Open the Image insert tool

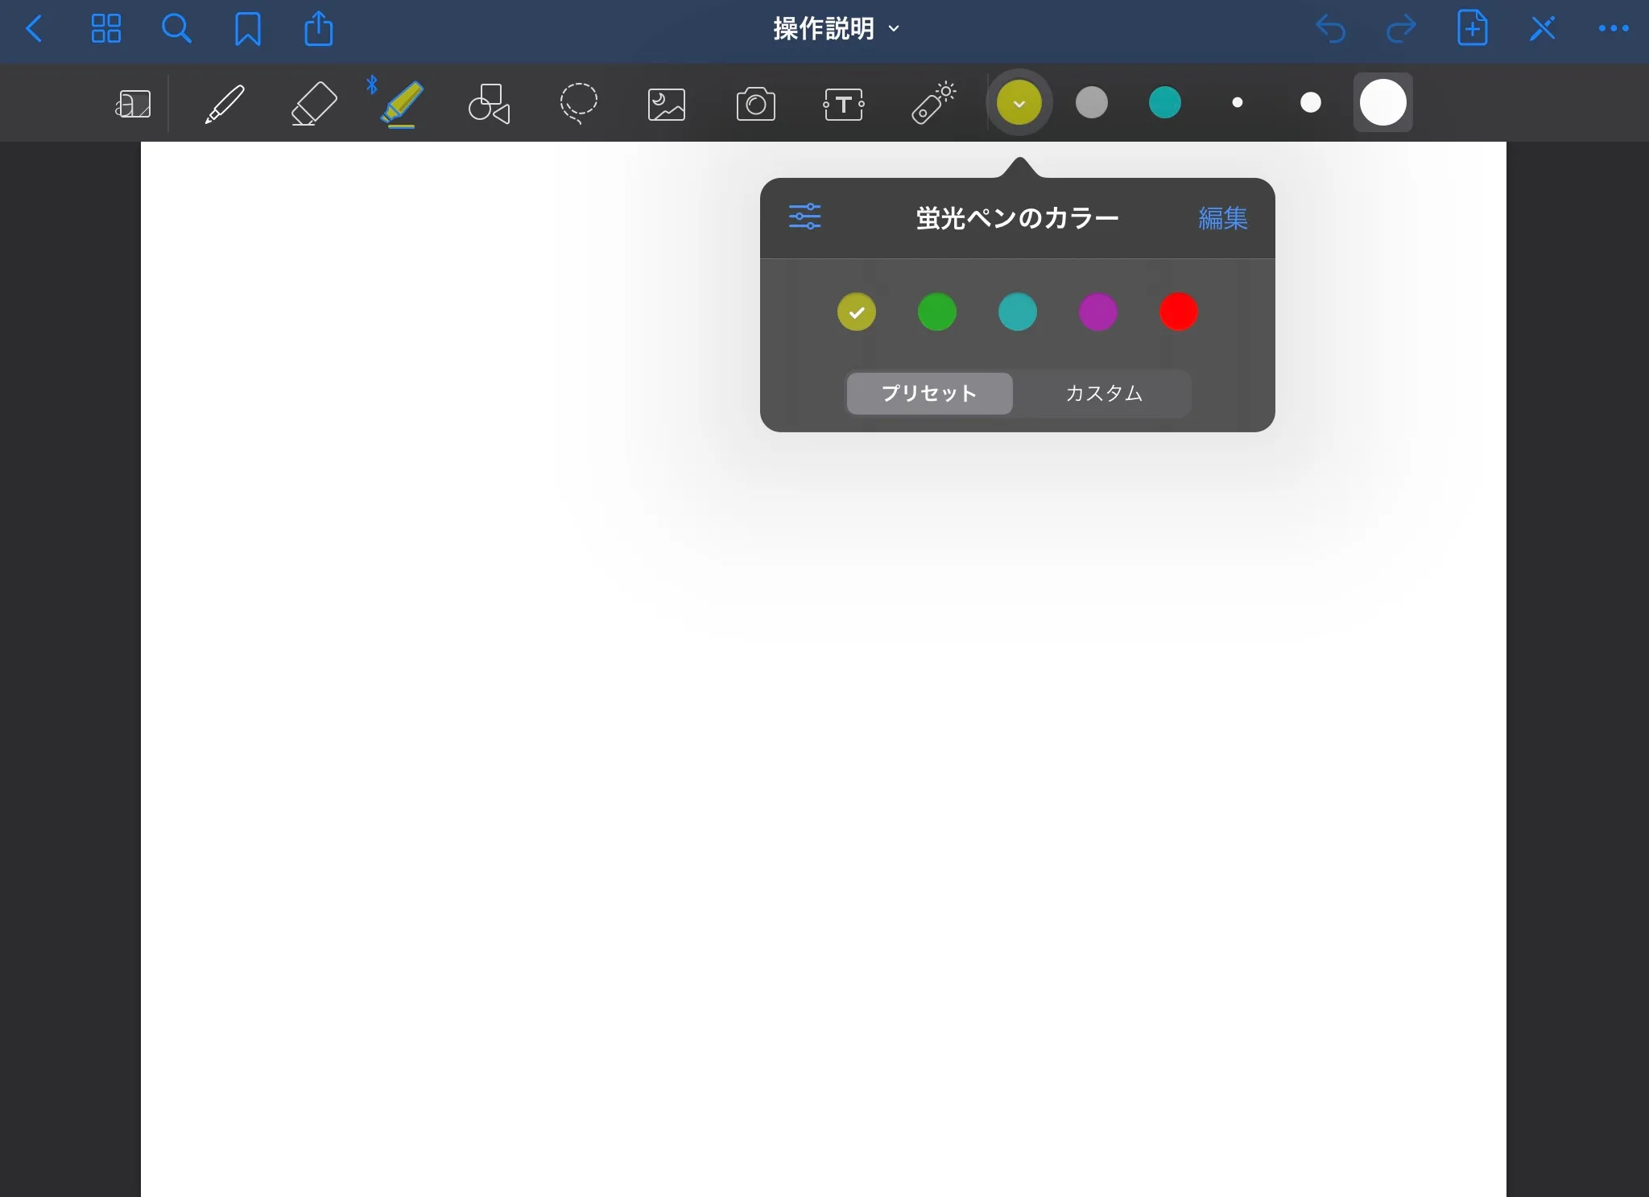tap(667, 104)
